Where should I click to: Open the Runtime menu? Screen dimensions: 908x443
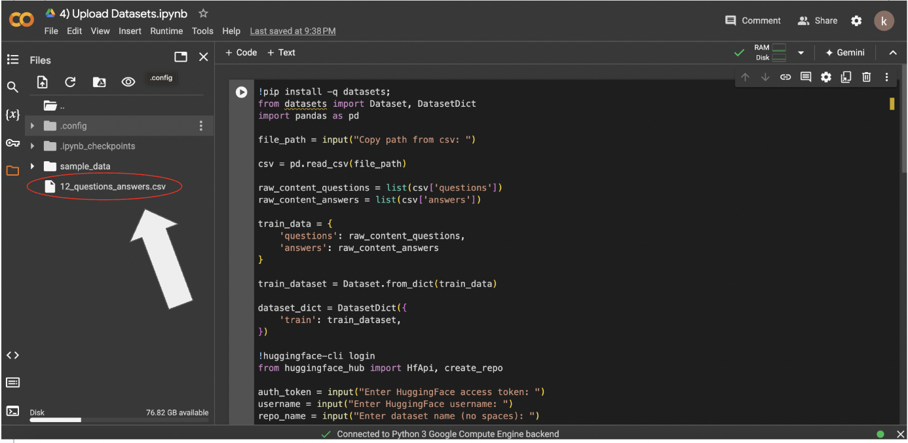coord(166,31)
